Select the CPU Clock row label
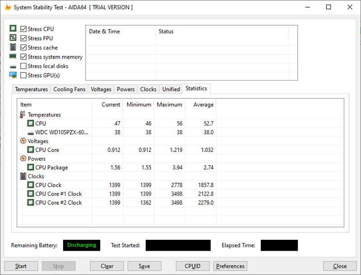 (x=48, y=185)
